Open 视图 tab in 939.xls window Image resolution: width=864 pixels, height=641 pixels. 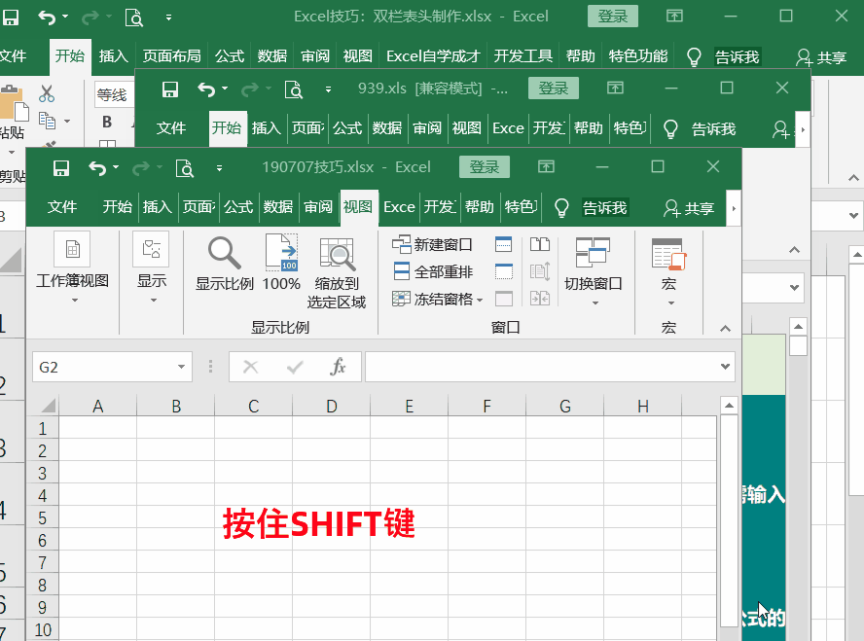tap(467, 128)
